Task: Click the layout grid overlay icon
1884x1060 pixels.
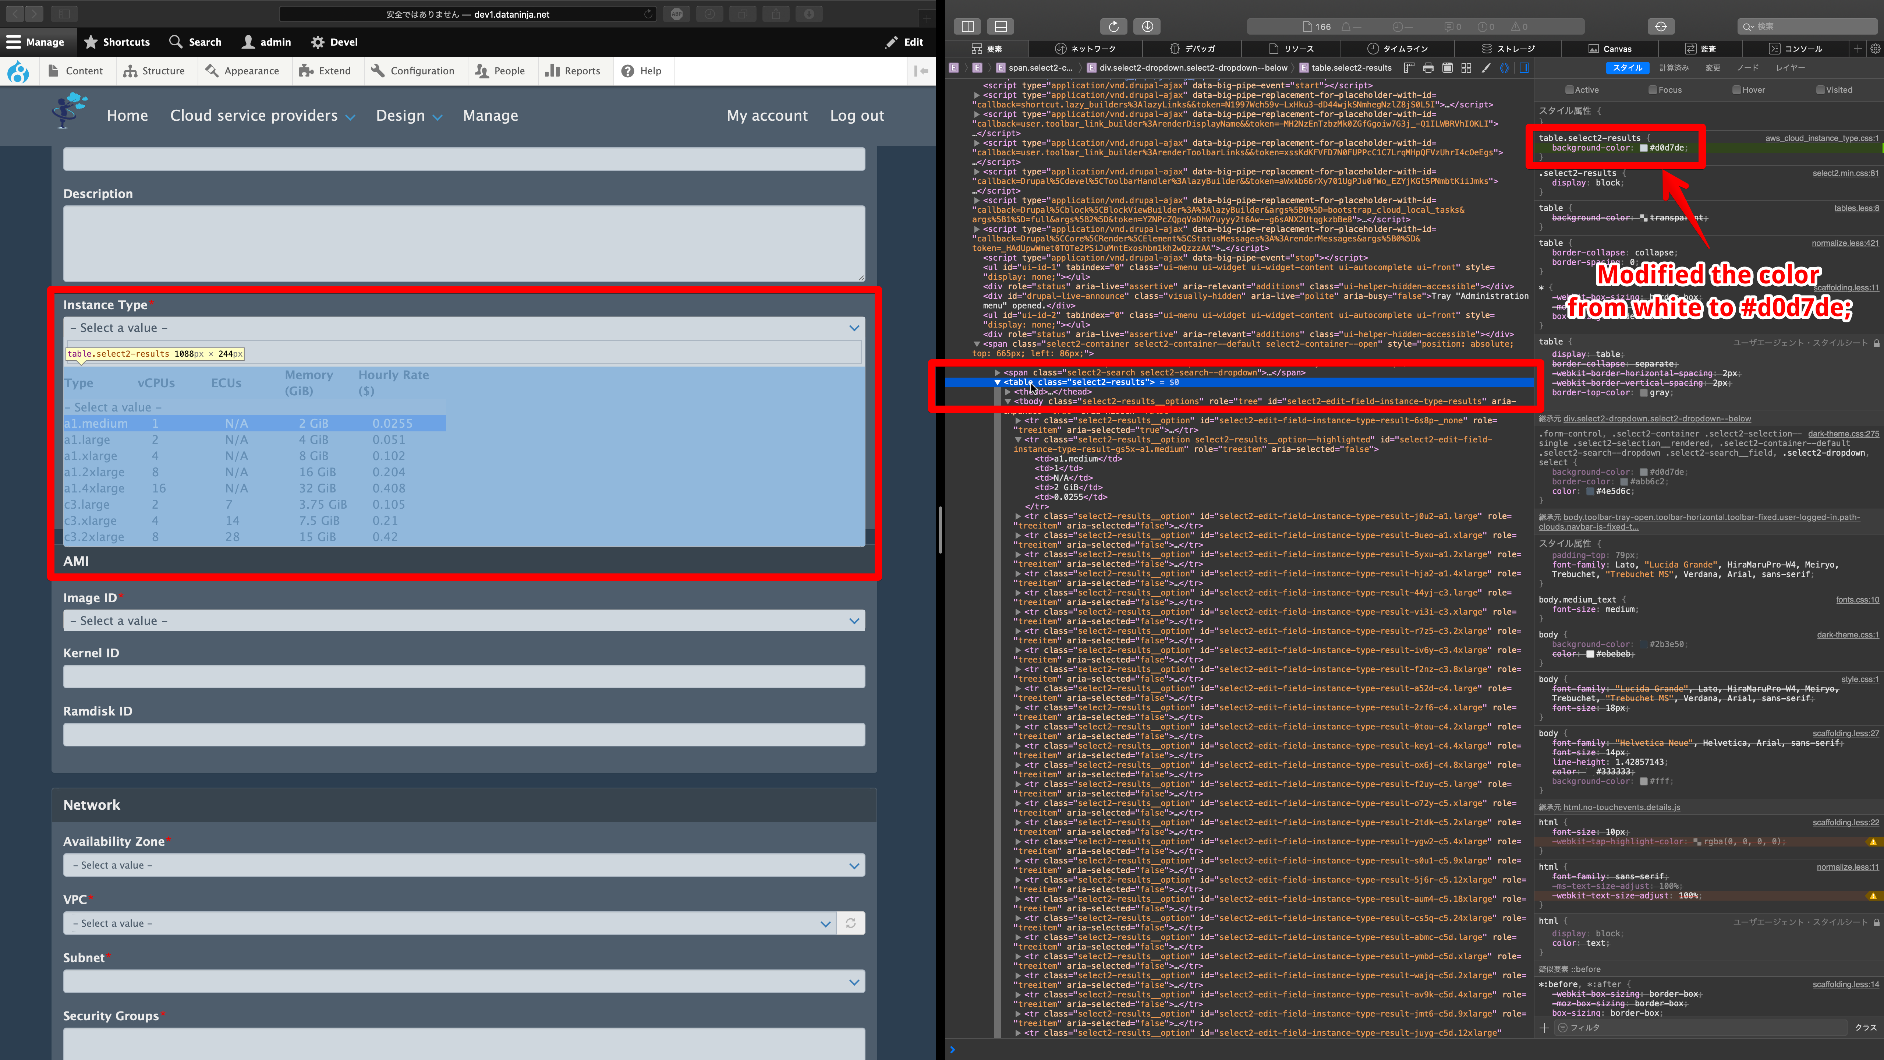Action: (x=1466, y=68)
